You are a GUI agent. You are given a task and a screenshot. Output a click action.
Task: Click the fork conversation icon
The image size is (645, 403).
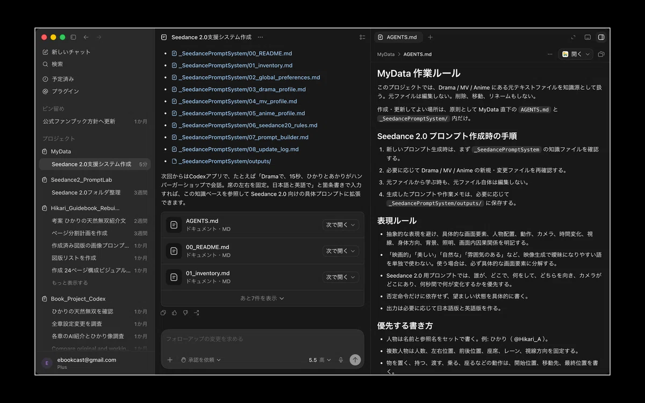tap(196, 313)
